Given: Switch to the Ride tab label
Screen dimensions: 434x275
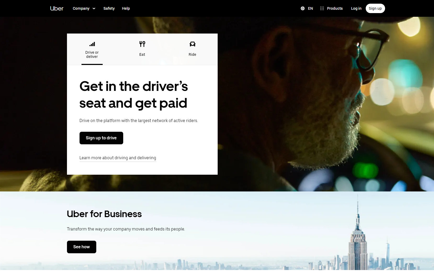Looking at the screenshot, I should 193,54.
